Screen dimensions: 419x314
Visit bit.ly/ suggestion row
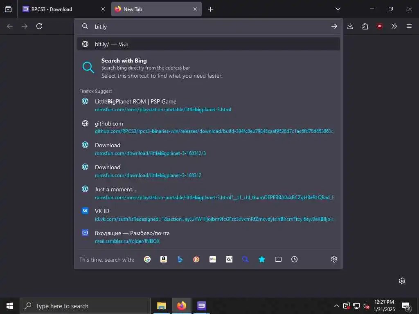click(x=208, y=44)
